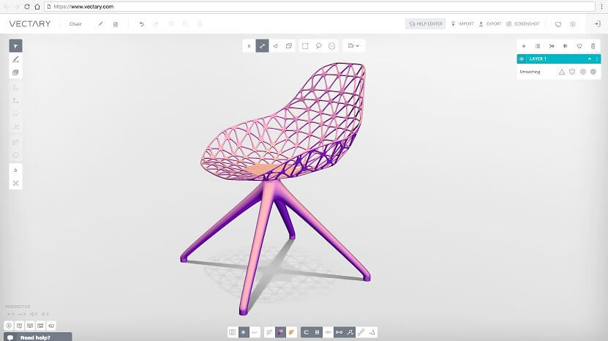Click the monitor presentation icon
The image size is (608, 341).
point(558,24)
